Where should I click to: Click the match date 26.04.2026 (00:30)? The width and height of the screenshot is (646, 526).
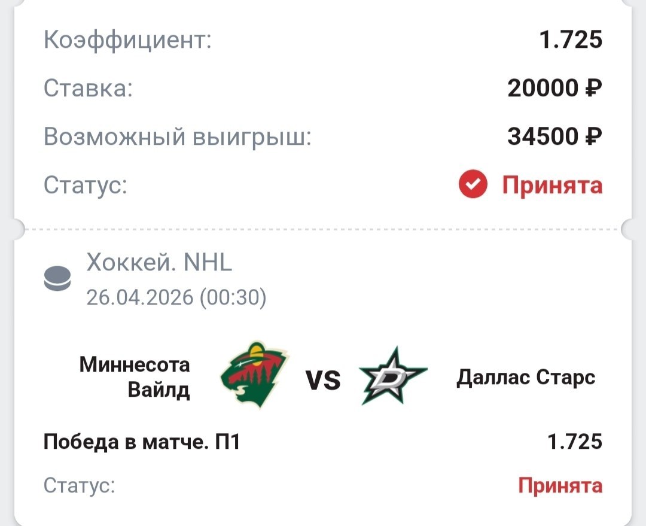point(176,297)
